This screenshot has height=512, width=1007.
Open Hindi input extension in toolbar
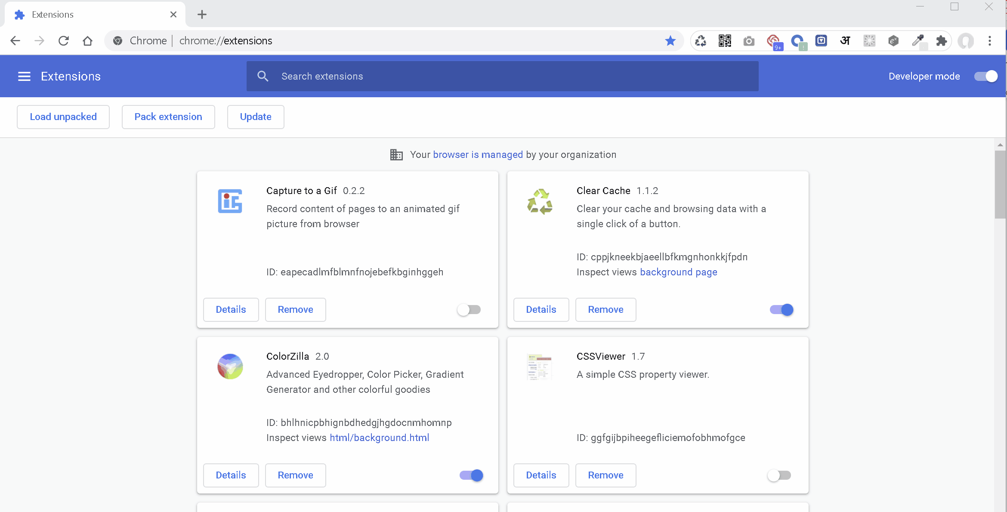(x=845, y=40)
